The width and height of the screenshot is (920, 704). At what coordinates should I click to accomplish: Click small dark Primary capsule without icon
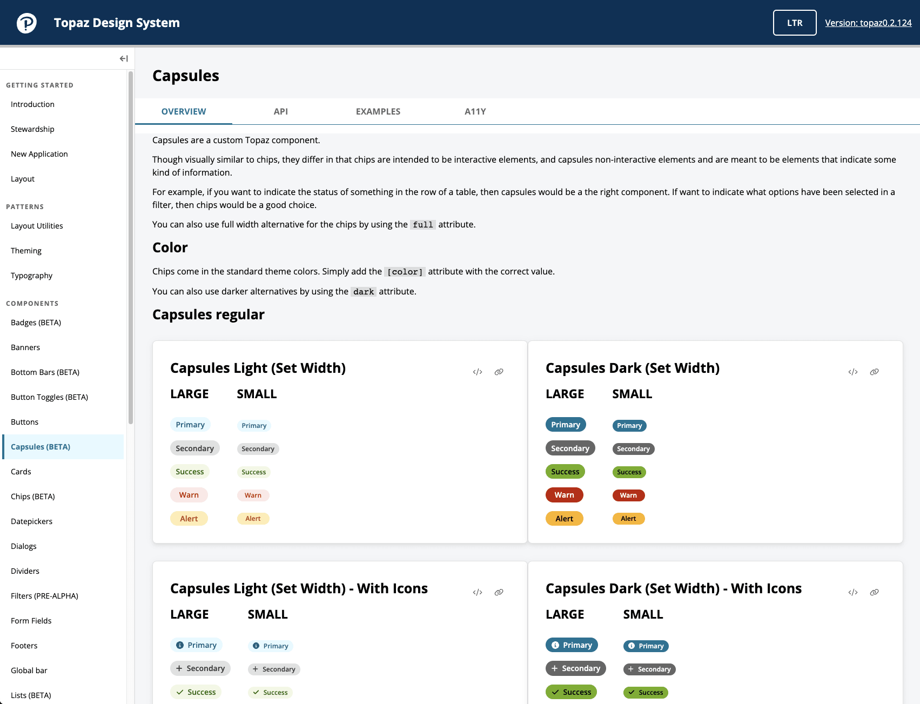coord(629,426)
